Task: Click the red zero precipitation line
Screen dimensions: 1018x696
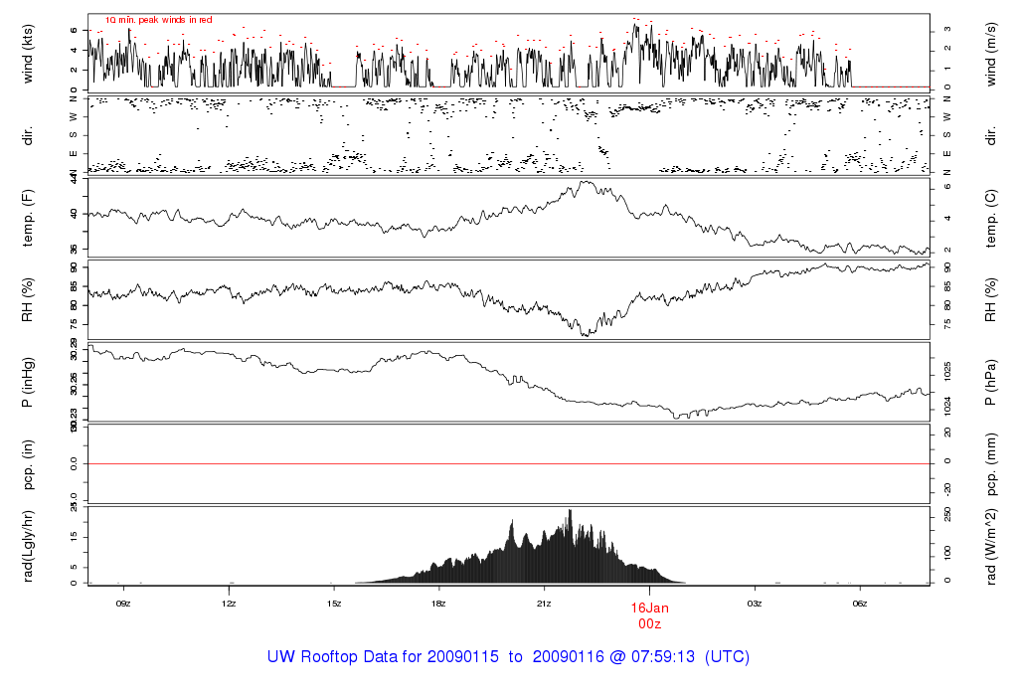Action: 509,463
